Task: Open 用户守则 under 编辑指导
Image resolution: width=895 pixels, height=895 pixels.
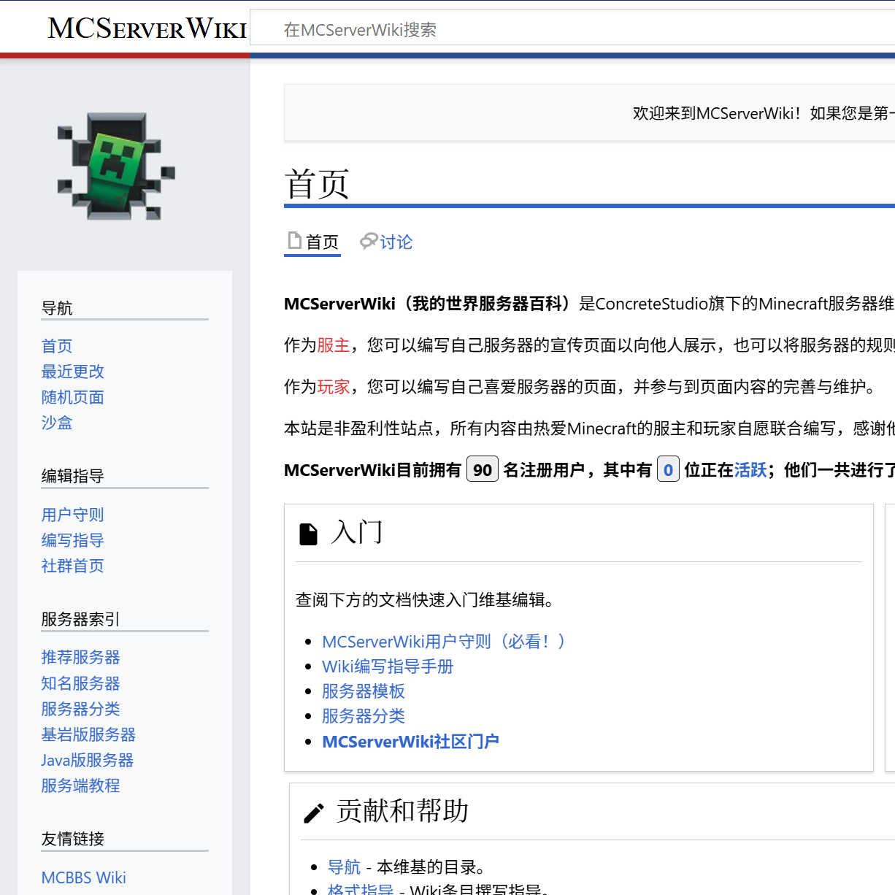Action: pyautogui.click(x=72, y=515)
